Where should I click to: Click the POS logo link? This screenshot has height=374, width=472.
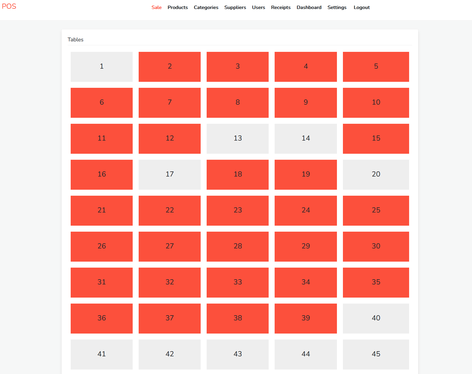9,6
